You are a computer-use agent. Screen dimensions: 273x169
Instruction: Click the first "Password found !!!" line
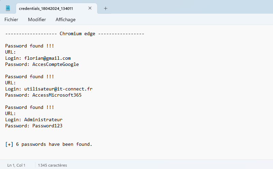pos(29,46)
